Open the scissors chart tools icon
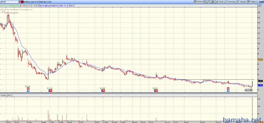Viewport: 264px width, 123px height. [x=205, y=2]
